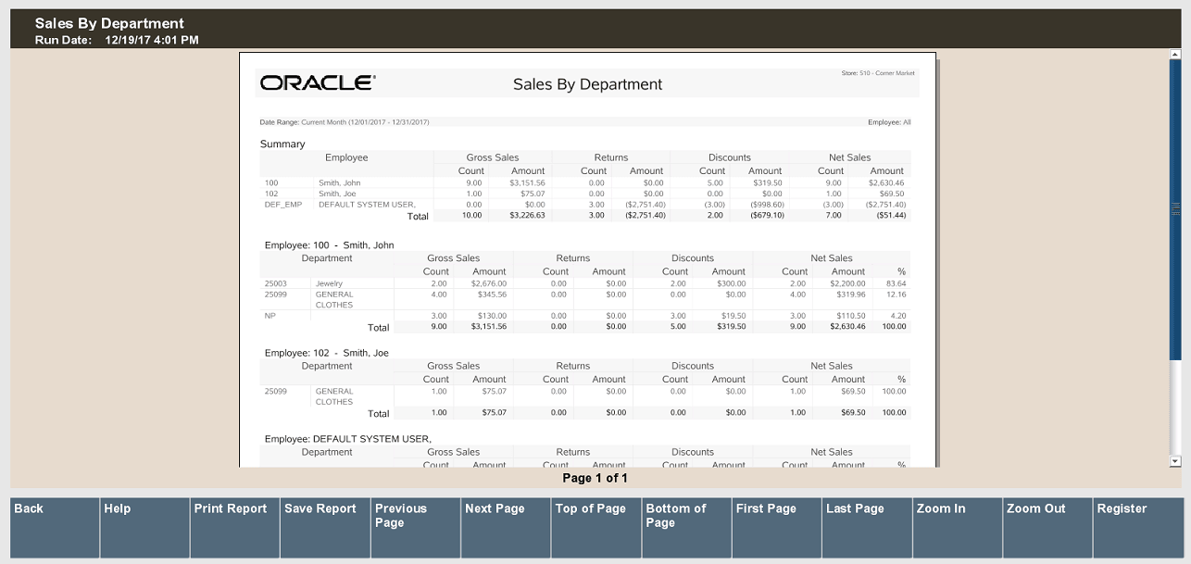Choose Save Report
Image resolution: width=1191 pixels, height=564 pixels.
[x=325, y=528]
